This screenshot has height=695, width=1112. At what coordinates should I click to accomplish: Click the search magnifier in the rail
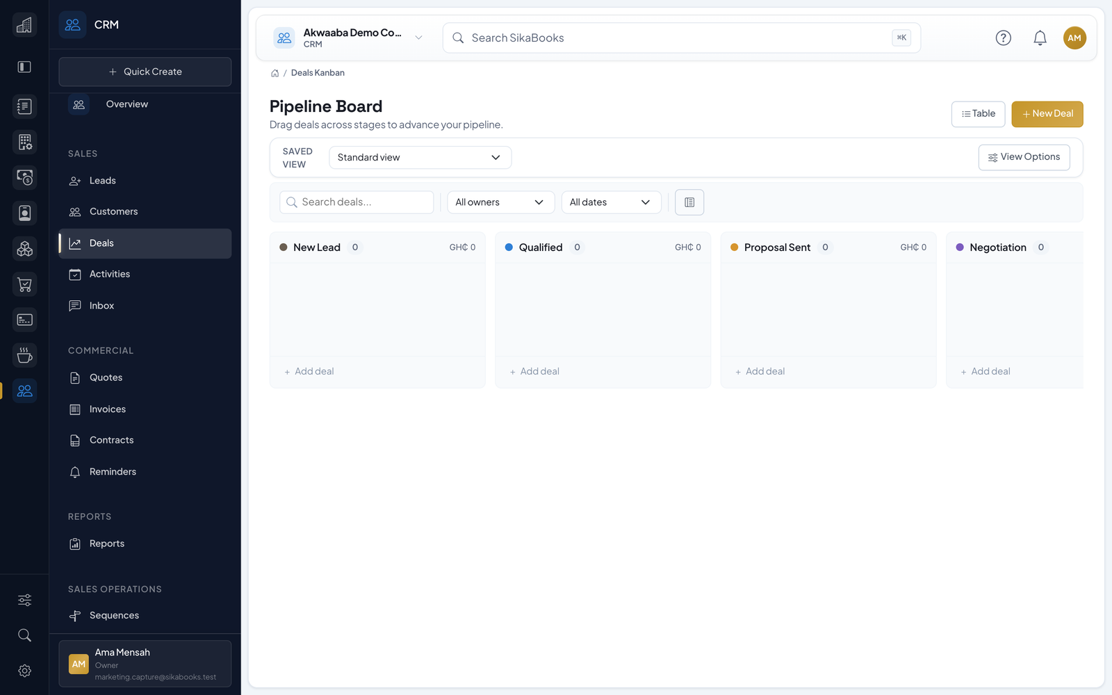(24, 635)
